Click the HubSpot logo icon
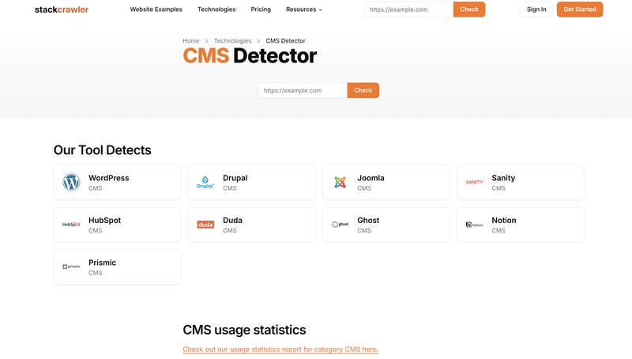Viewport: 632px width, 359px height. click(71, 225)
